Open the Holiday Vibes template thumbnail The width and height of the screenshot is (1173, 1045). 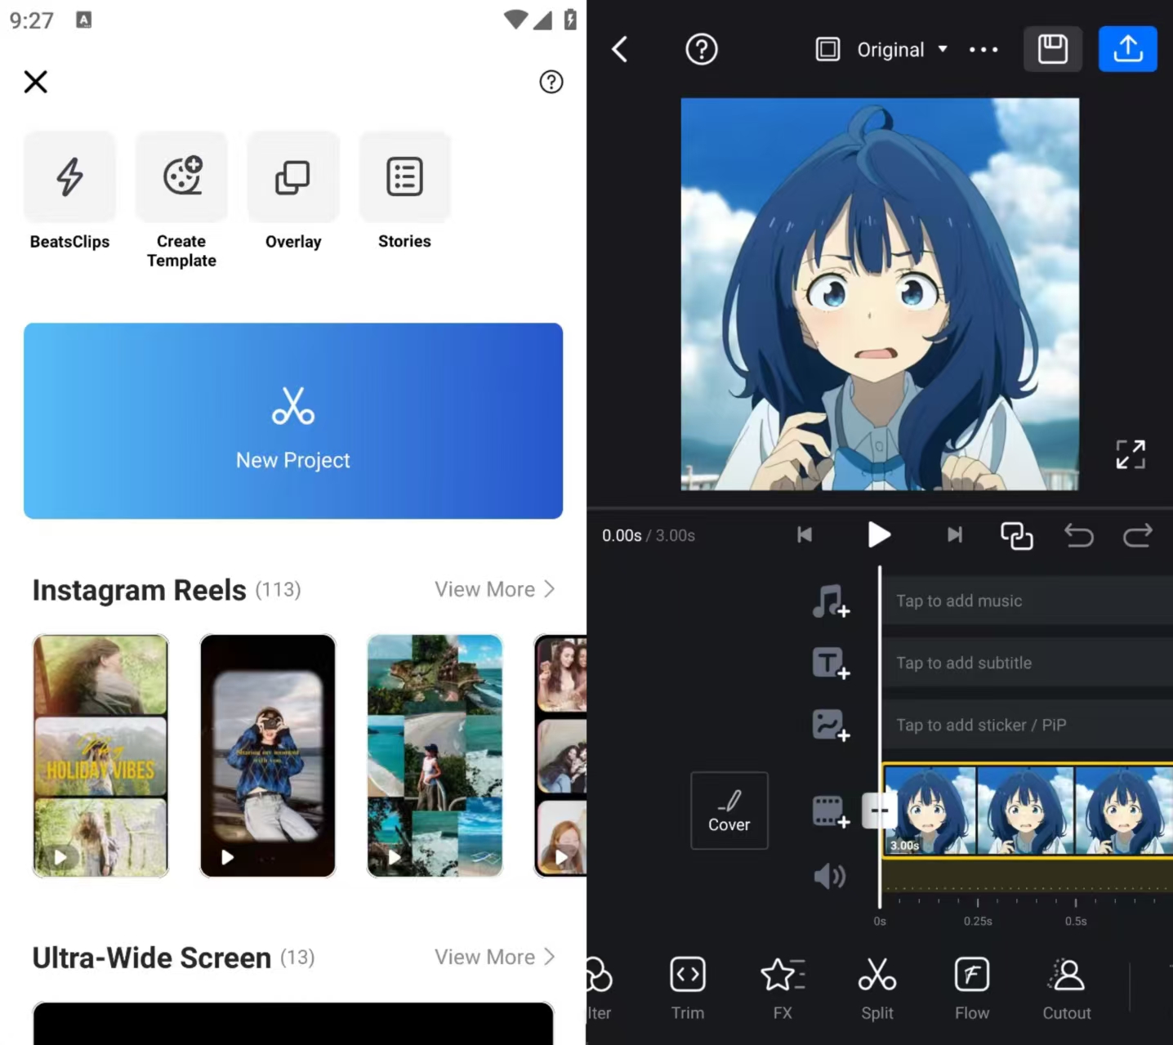tap(100, 756)
